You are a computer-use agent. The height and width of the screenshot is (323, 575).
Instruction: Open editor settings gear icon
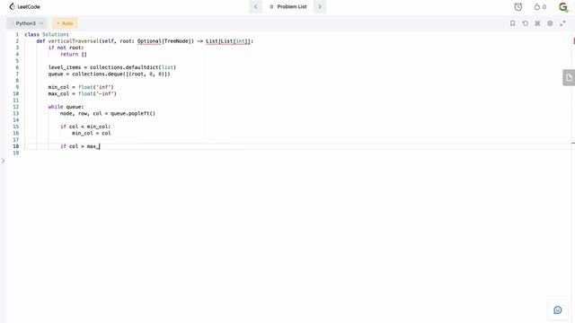coord(550,23)
